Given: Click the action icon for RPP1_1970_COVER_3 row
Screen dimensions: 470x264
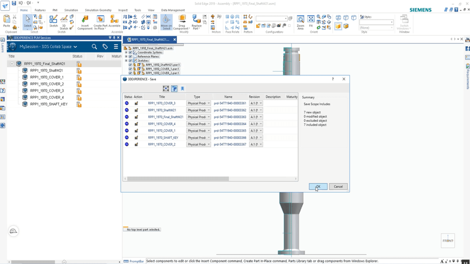Looking at the screenshot, I should 136,103.
